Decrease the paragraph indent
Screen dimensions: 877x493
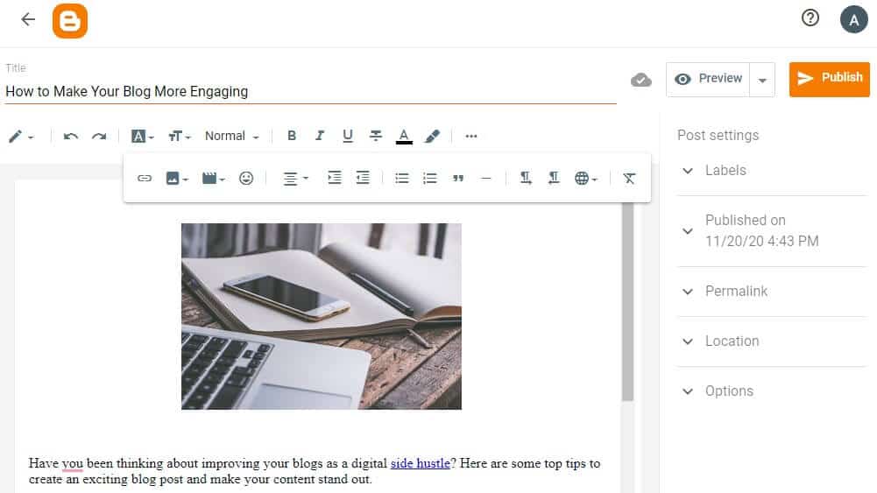[363, 178]
